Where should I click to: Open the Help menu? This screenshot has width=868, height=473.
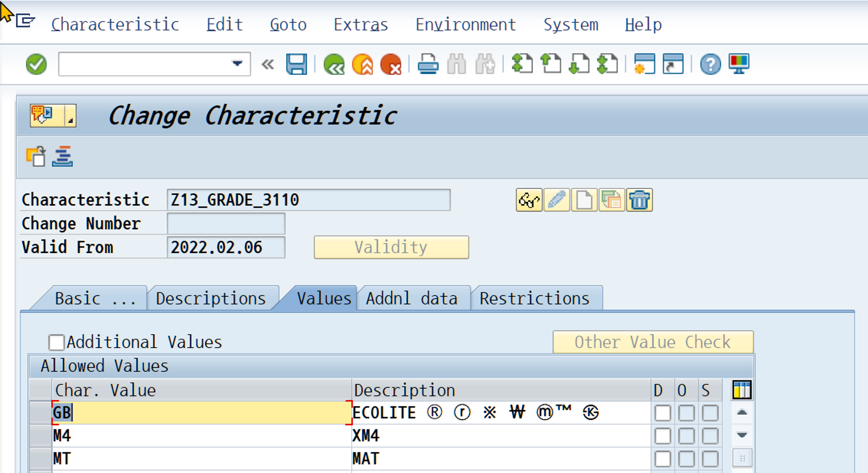[643, 24]
